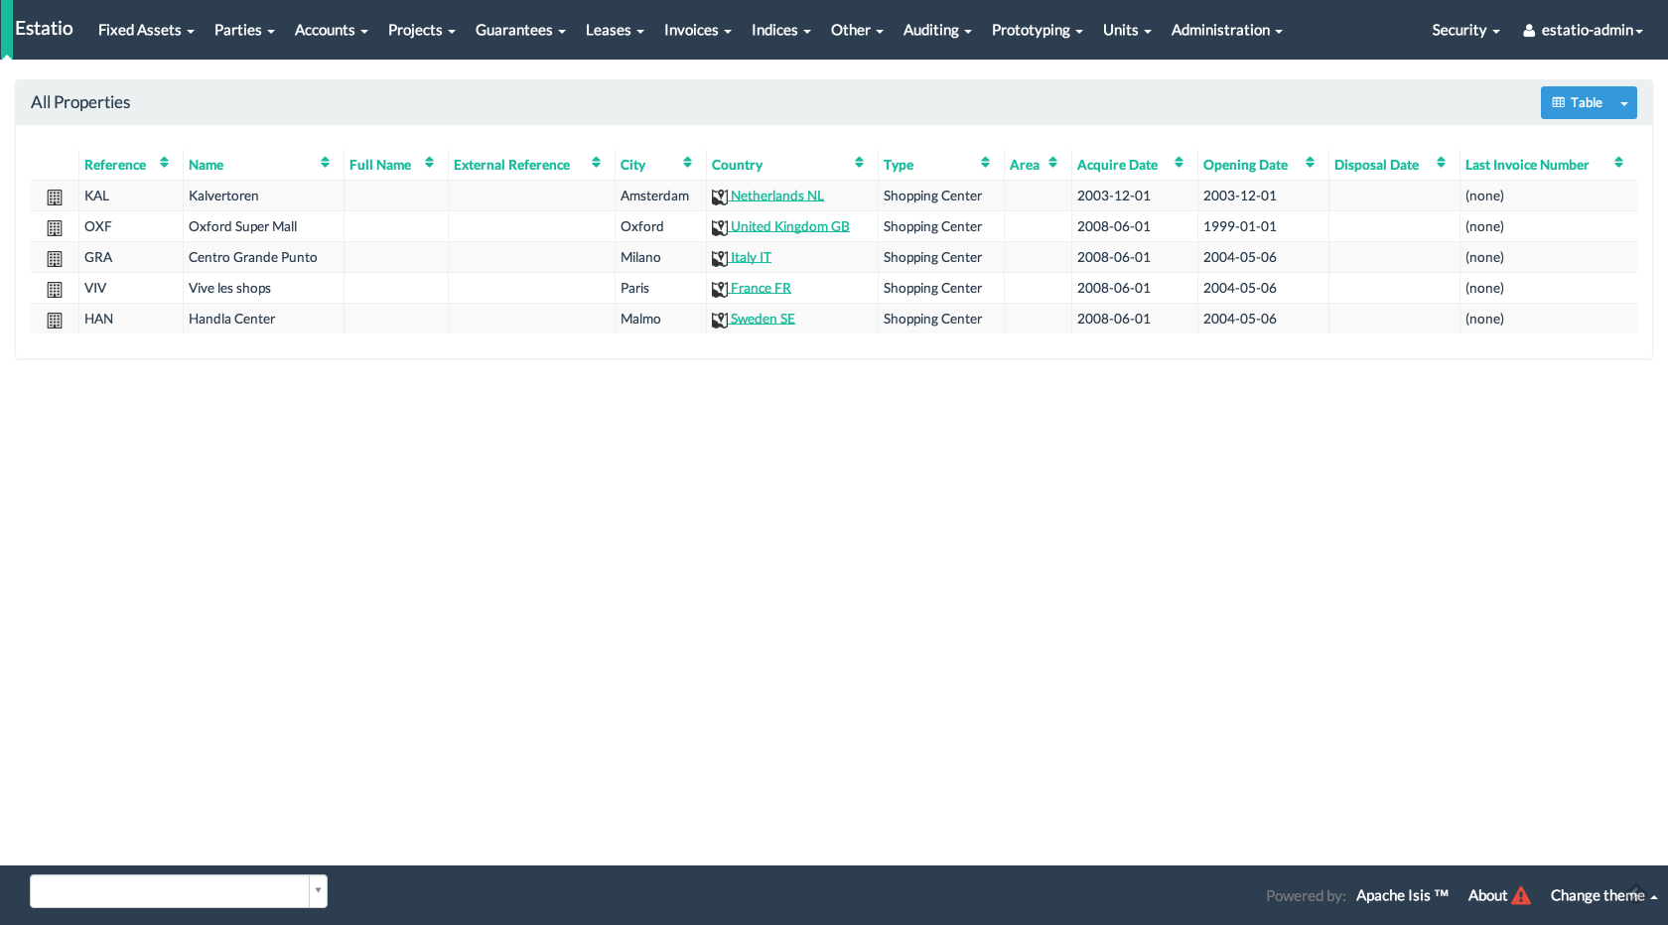Open the Parties menu
The image size is (1668, 925).
point(244,30)
